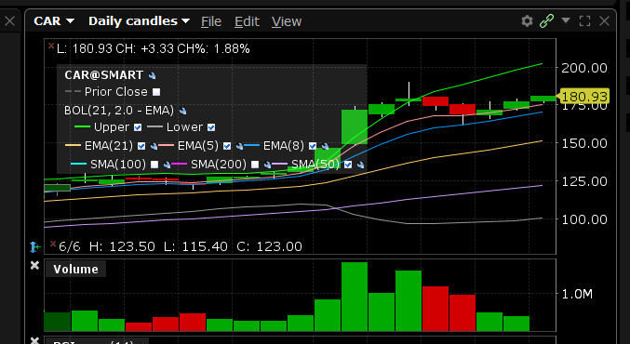Uncheck the Lower Bollinger band checkbox
This screenshot has height=344, width=630.
point(211,127)
